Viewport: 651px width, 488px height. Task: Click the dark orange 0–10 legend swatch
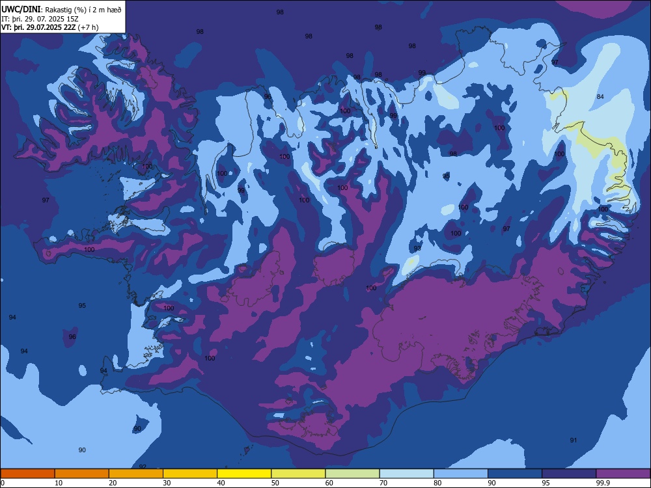27,474
